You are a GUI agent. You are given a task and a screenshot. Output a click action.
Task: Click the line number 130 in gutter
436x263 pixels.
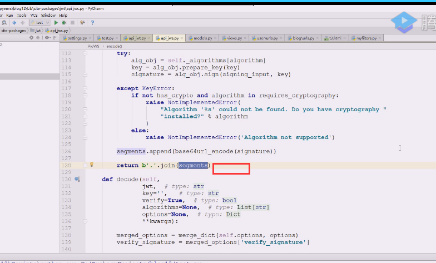click(x=66, y=179)
